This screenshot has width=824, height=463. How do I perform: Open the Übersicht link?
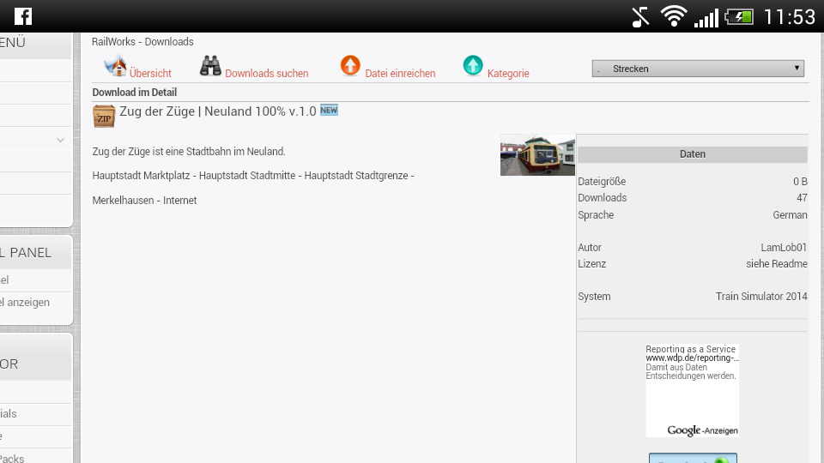[150, 74]
